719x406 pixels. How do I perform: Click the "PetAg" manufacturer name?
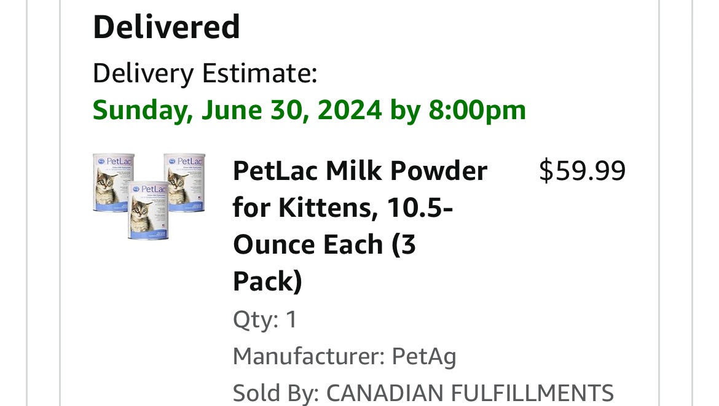click(424, 356)
